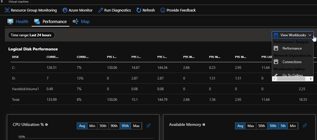Pin the CPU Utilization chart
Image resolution: width=317 pixels, height=140 pixels.
coord(149,126)
